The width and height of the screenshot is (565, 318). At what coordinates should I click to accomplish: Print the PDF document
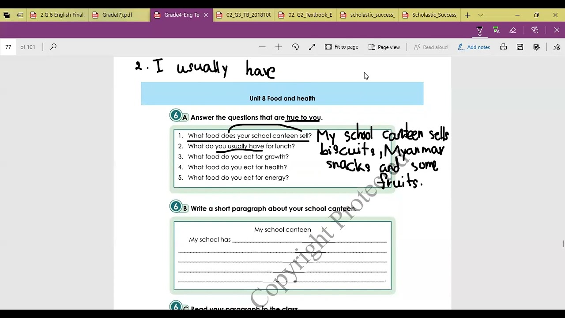[x=503, y=47]
